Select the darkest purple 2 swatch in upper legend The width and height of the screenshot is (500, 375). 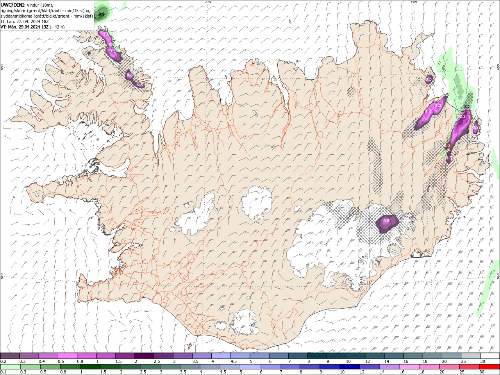pyautogui.click(x=144, y=355)
